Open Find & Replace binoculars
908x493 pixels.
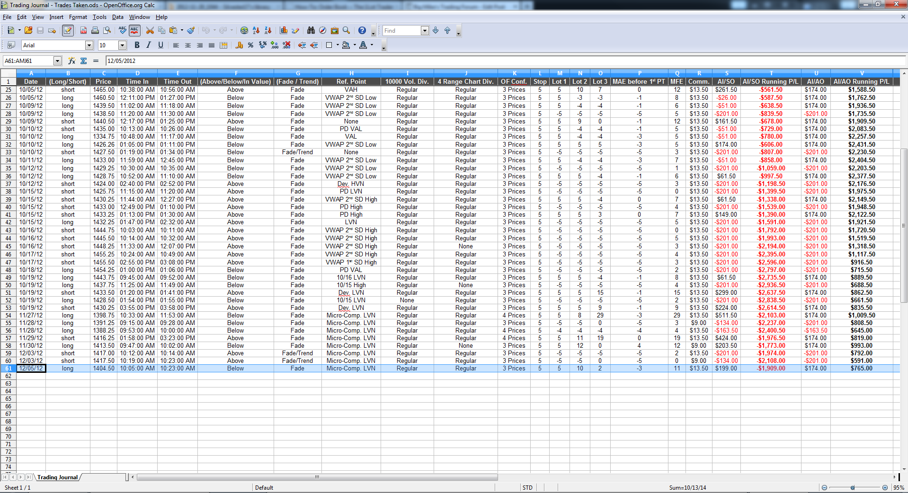tap(311, 30)
